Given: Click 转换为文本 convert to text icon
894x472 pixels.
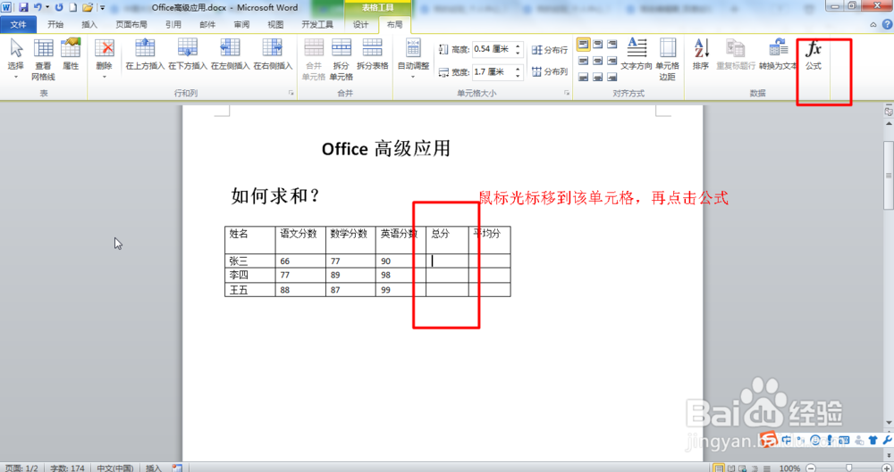Looking at the screenshot, I should pos(779,55).
